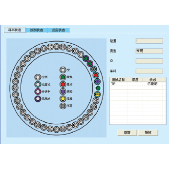Screen dimensions: 169x169
Task: Open the 样本状态 tab
Action: tap(15, 30)
